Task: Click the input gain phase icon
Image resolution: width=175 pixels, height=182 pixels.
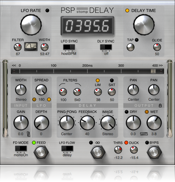Action: [x=29, y=134]
